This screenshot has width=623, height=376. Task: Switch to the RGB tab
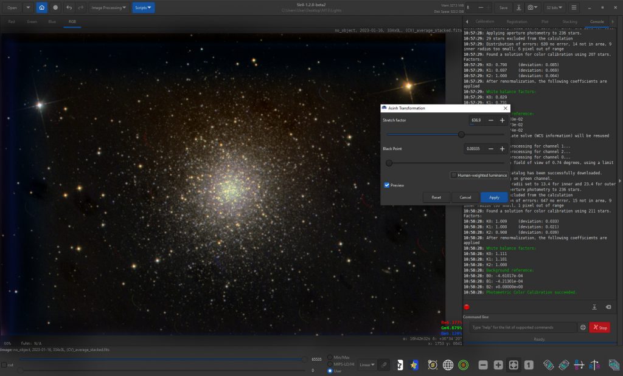coord(72,21)
